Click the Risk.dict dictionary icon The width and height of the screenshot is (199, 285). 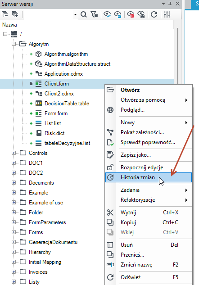pos(39,133)
